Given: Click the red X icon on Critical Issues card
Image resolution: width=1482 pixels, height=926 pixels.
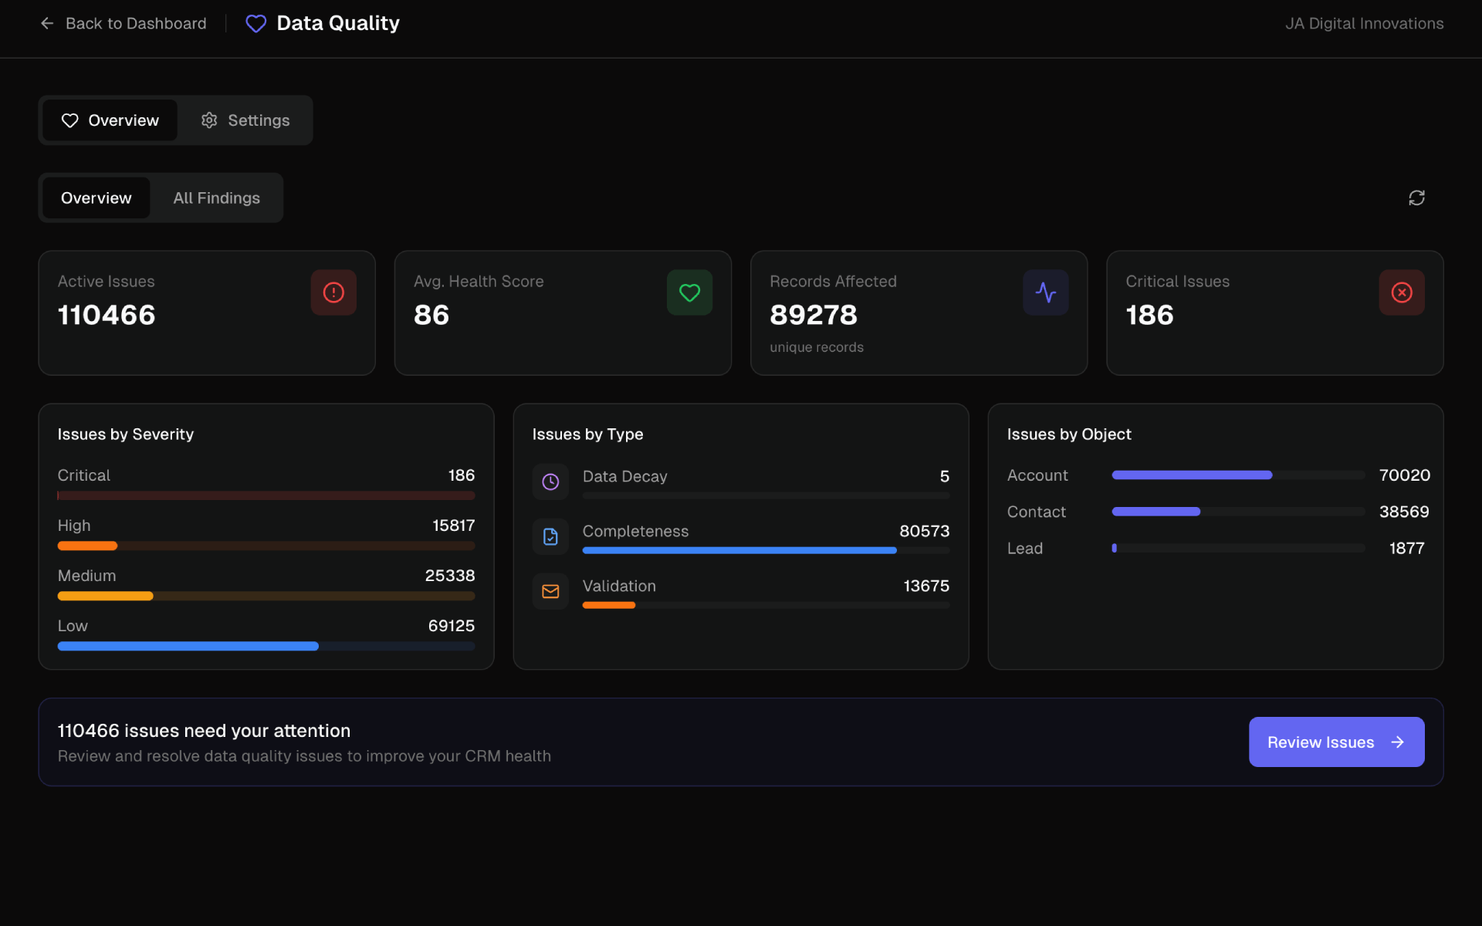Looking at the screenshot, I should point(1401,292).
